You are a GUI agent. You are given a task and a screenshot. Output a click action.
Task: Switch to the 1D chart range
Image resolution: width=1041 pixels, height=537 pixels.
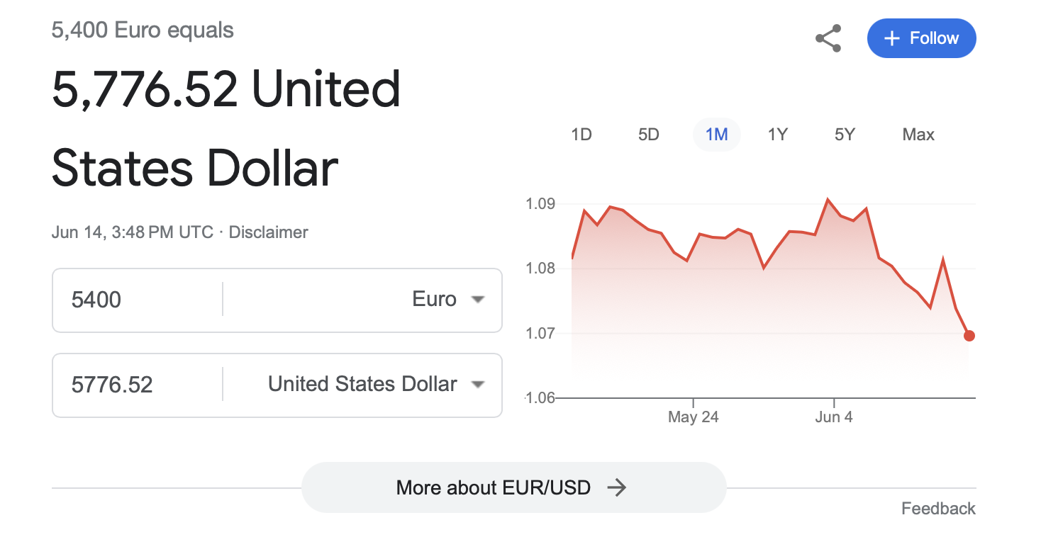(581, 135)
